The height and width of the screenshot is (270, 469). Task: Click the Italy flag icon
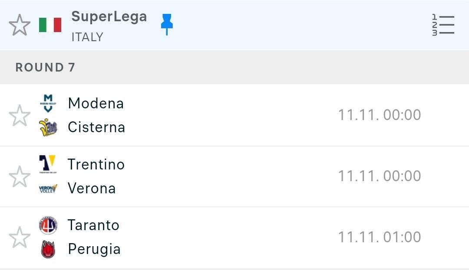pos(50,25)
